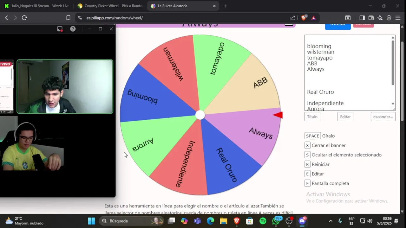Select the La Ruleta Aleatoria tab

[x=183, y=6]
